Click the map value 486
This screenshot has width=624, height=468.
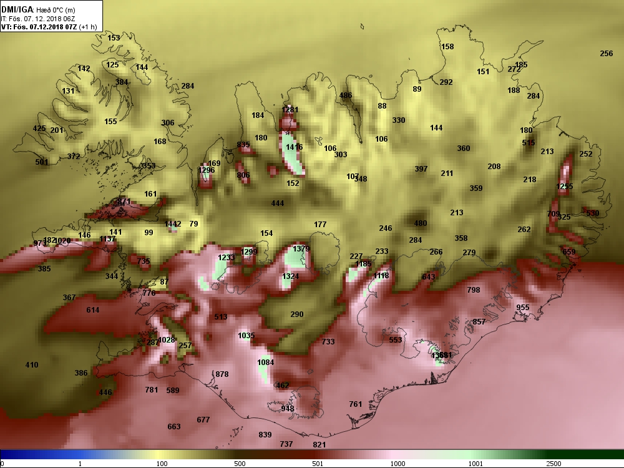point(346,95)
